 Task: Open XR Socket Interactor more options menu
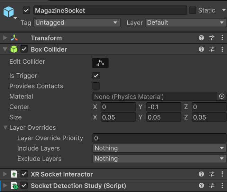pyautogui.click(x=222, y=174)
